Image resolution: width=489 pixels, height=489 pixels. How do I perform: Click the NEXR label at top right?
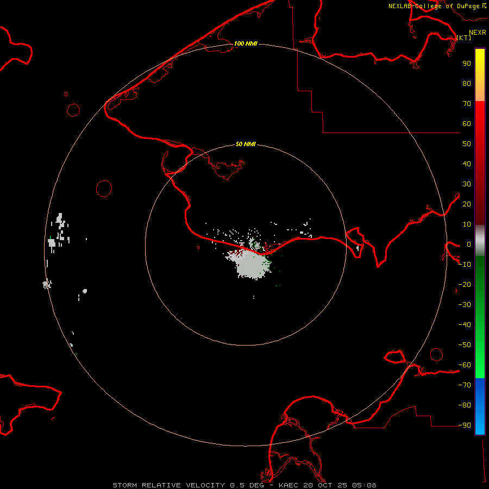pos(478,33)
